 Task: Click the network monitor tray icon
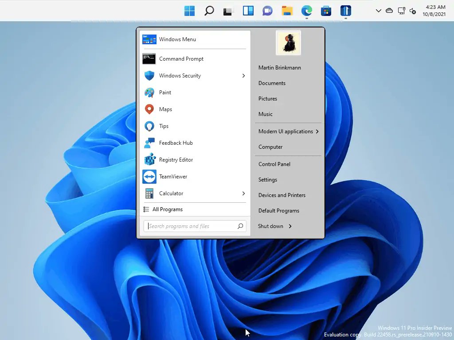(401, 11)
